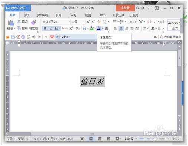Viewport: 188px width, 146px height.
Task: Click the Cut (剪切) scissors button
Action: [x=22, y=22]
